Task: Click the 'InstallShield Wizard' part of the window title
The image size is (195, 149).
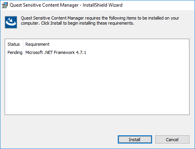Action: click(x=103, y=5)
